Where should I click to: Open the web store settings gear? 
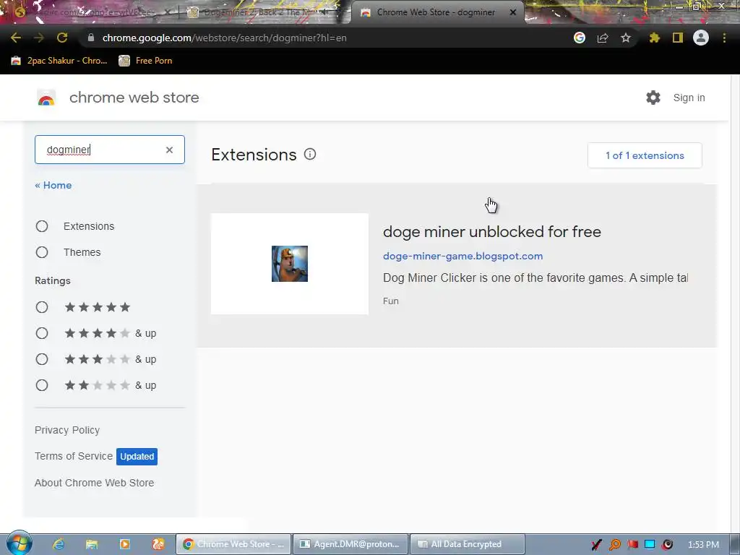(653, 98)
